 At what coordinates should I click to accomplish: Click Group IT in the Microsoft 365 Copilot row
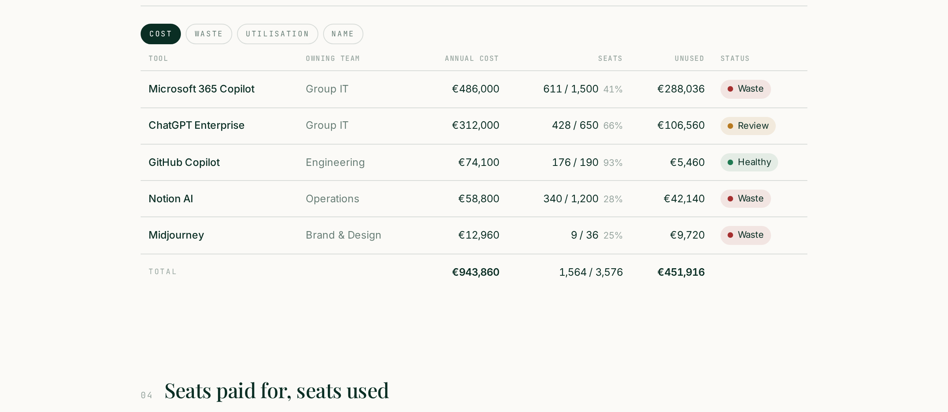pyautogui.click(x=327, y=89)
